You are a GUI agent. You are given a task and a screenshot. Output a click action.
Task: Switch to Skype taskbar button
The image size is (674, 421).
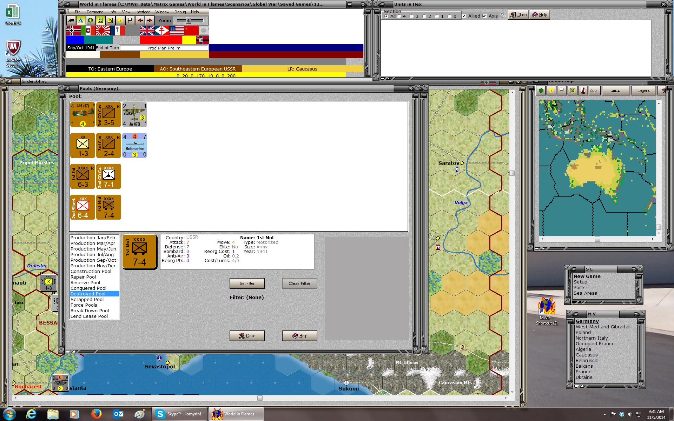click(x=179, y=414)
